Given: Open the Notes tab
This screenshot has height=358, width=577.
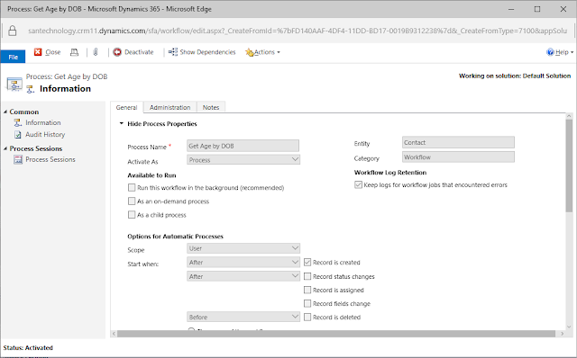Looking at the screenshot, I should point(211,107).
